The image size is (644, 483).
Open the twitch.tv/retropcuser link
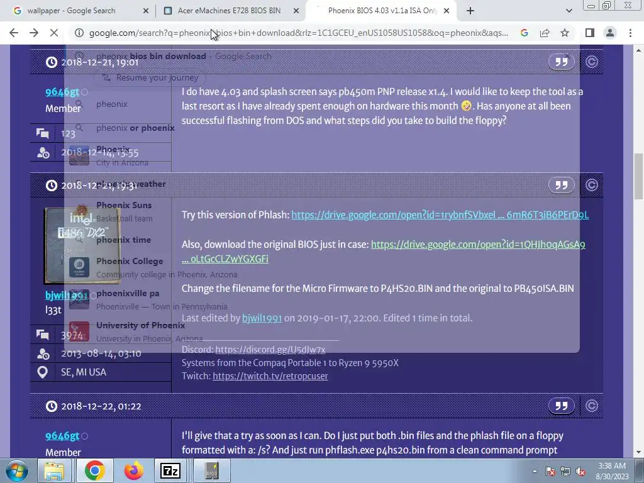[x=270, y=376]
